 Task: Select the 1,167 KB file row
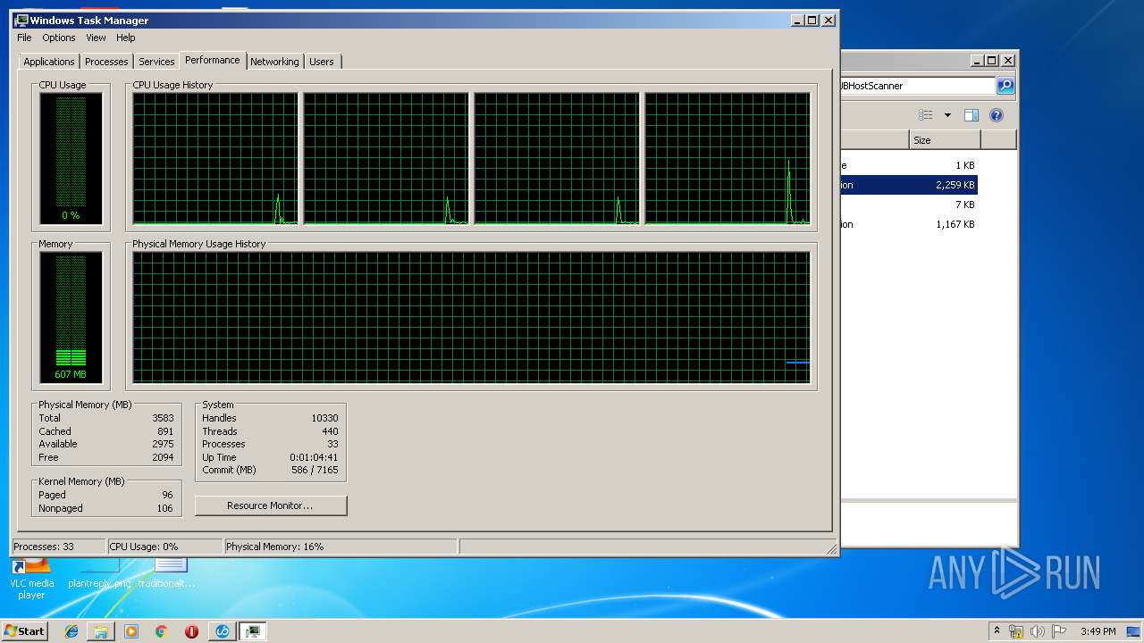[908, 224]
